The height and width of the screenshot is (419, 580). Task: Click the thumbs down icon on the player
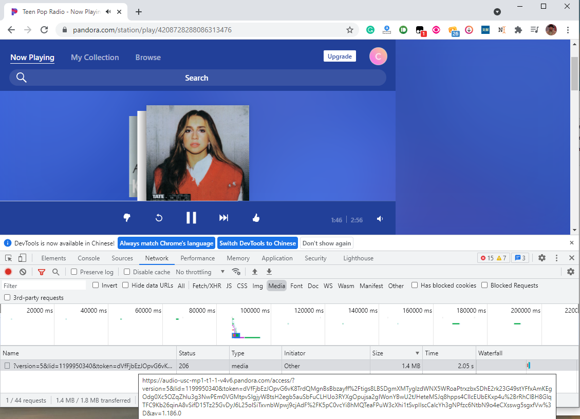127,218
